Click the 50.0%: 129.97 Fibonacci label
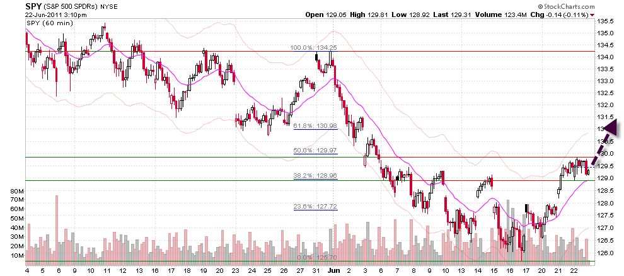Image resolution: width=624 pixels, height=276 pixels. point(315,151)
